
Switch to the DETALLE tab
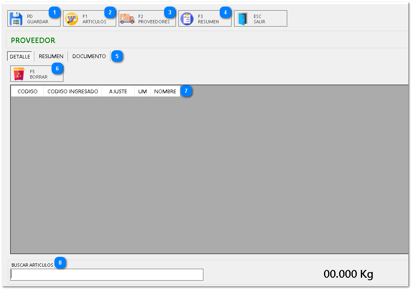[x=20, y=56]
